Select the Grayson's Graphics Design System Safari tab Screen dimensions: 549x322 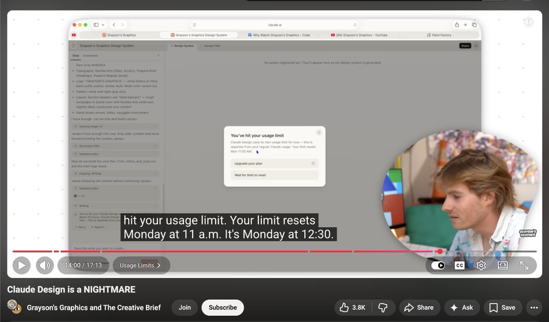[x=199, y=35]
